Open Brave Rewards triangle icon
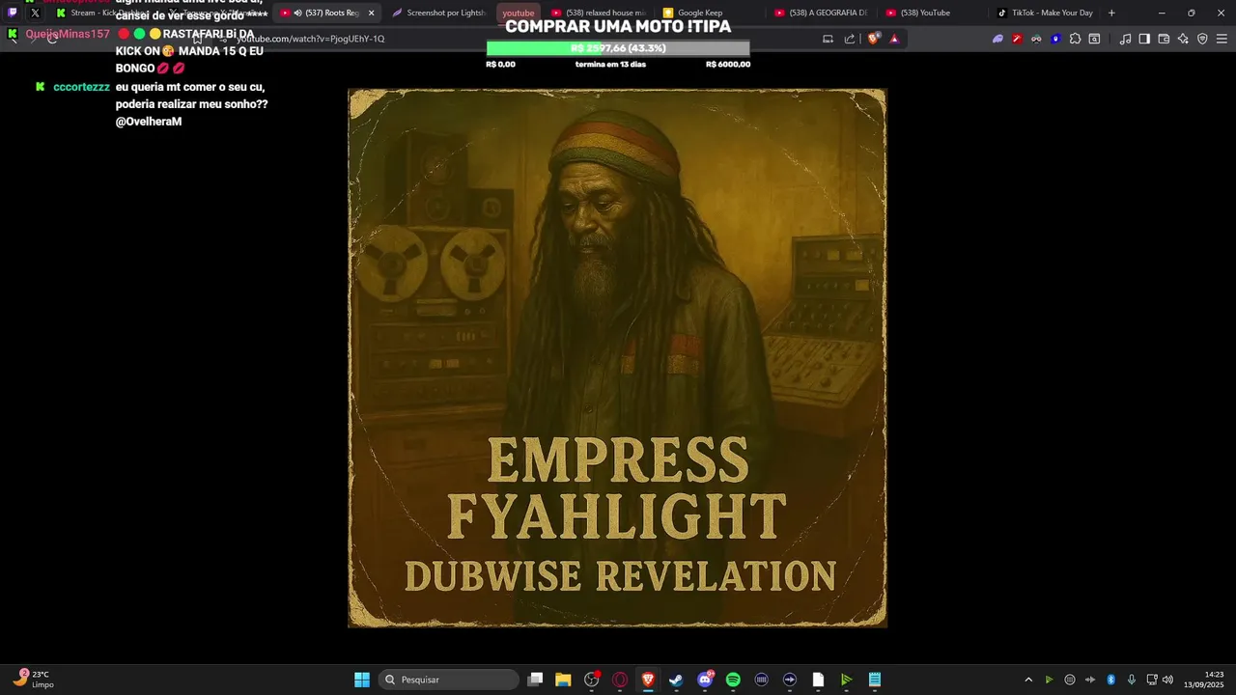Image resolution: width=1236 pixels, height=695 pixels. pos(894,39)
